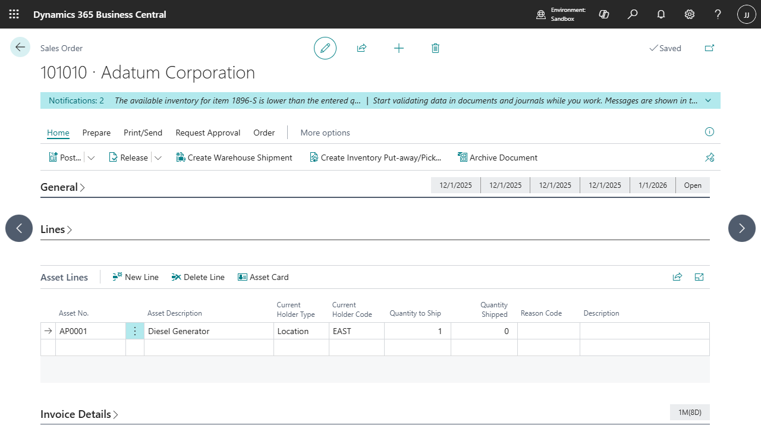
Task: Delete the sales order with trash icon
Action: coord(435,48)
